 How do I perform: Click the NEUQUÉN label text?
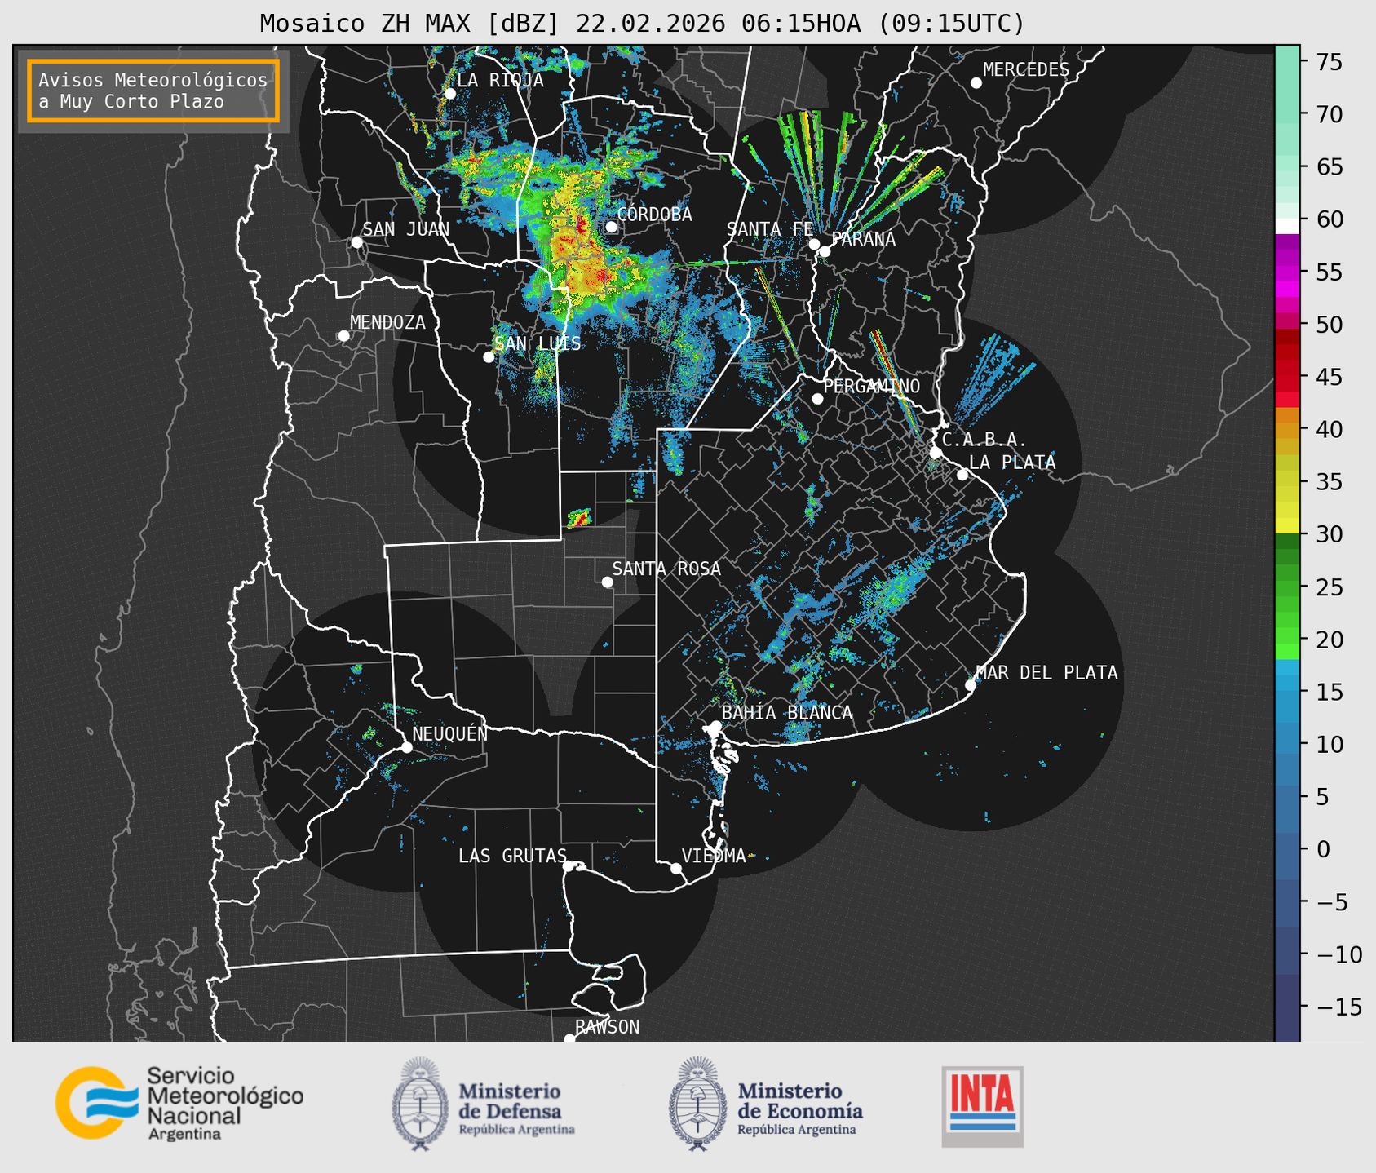click(x=450, y=734)
